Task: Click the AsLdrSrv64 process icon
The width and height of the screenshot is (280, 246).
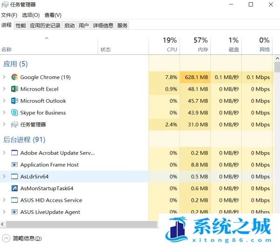Action: [x=14, y=176]
